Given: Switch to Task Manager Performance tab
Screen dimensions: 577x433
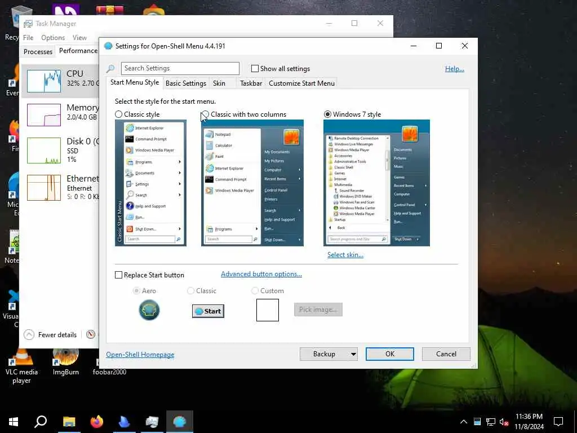Looking at the screenshot, I should (78, 51).
